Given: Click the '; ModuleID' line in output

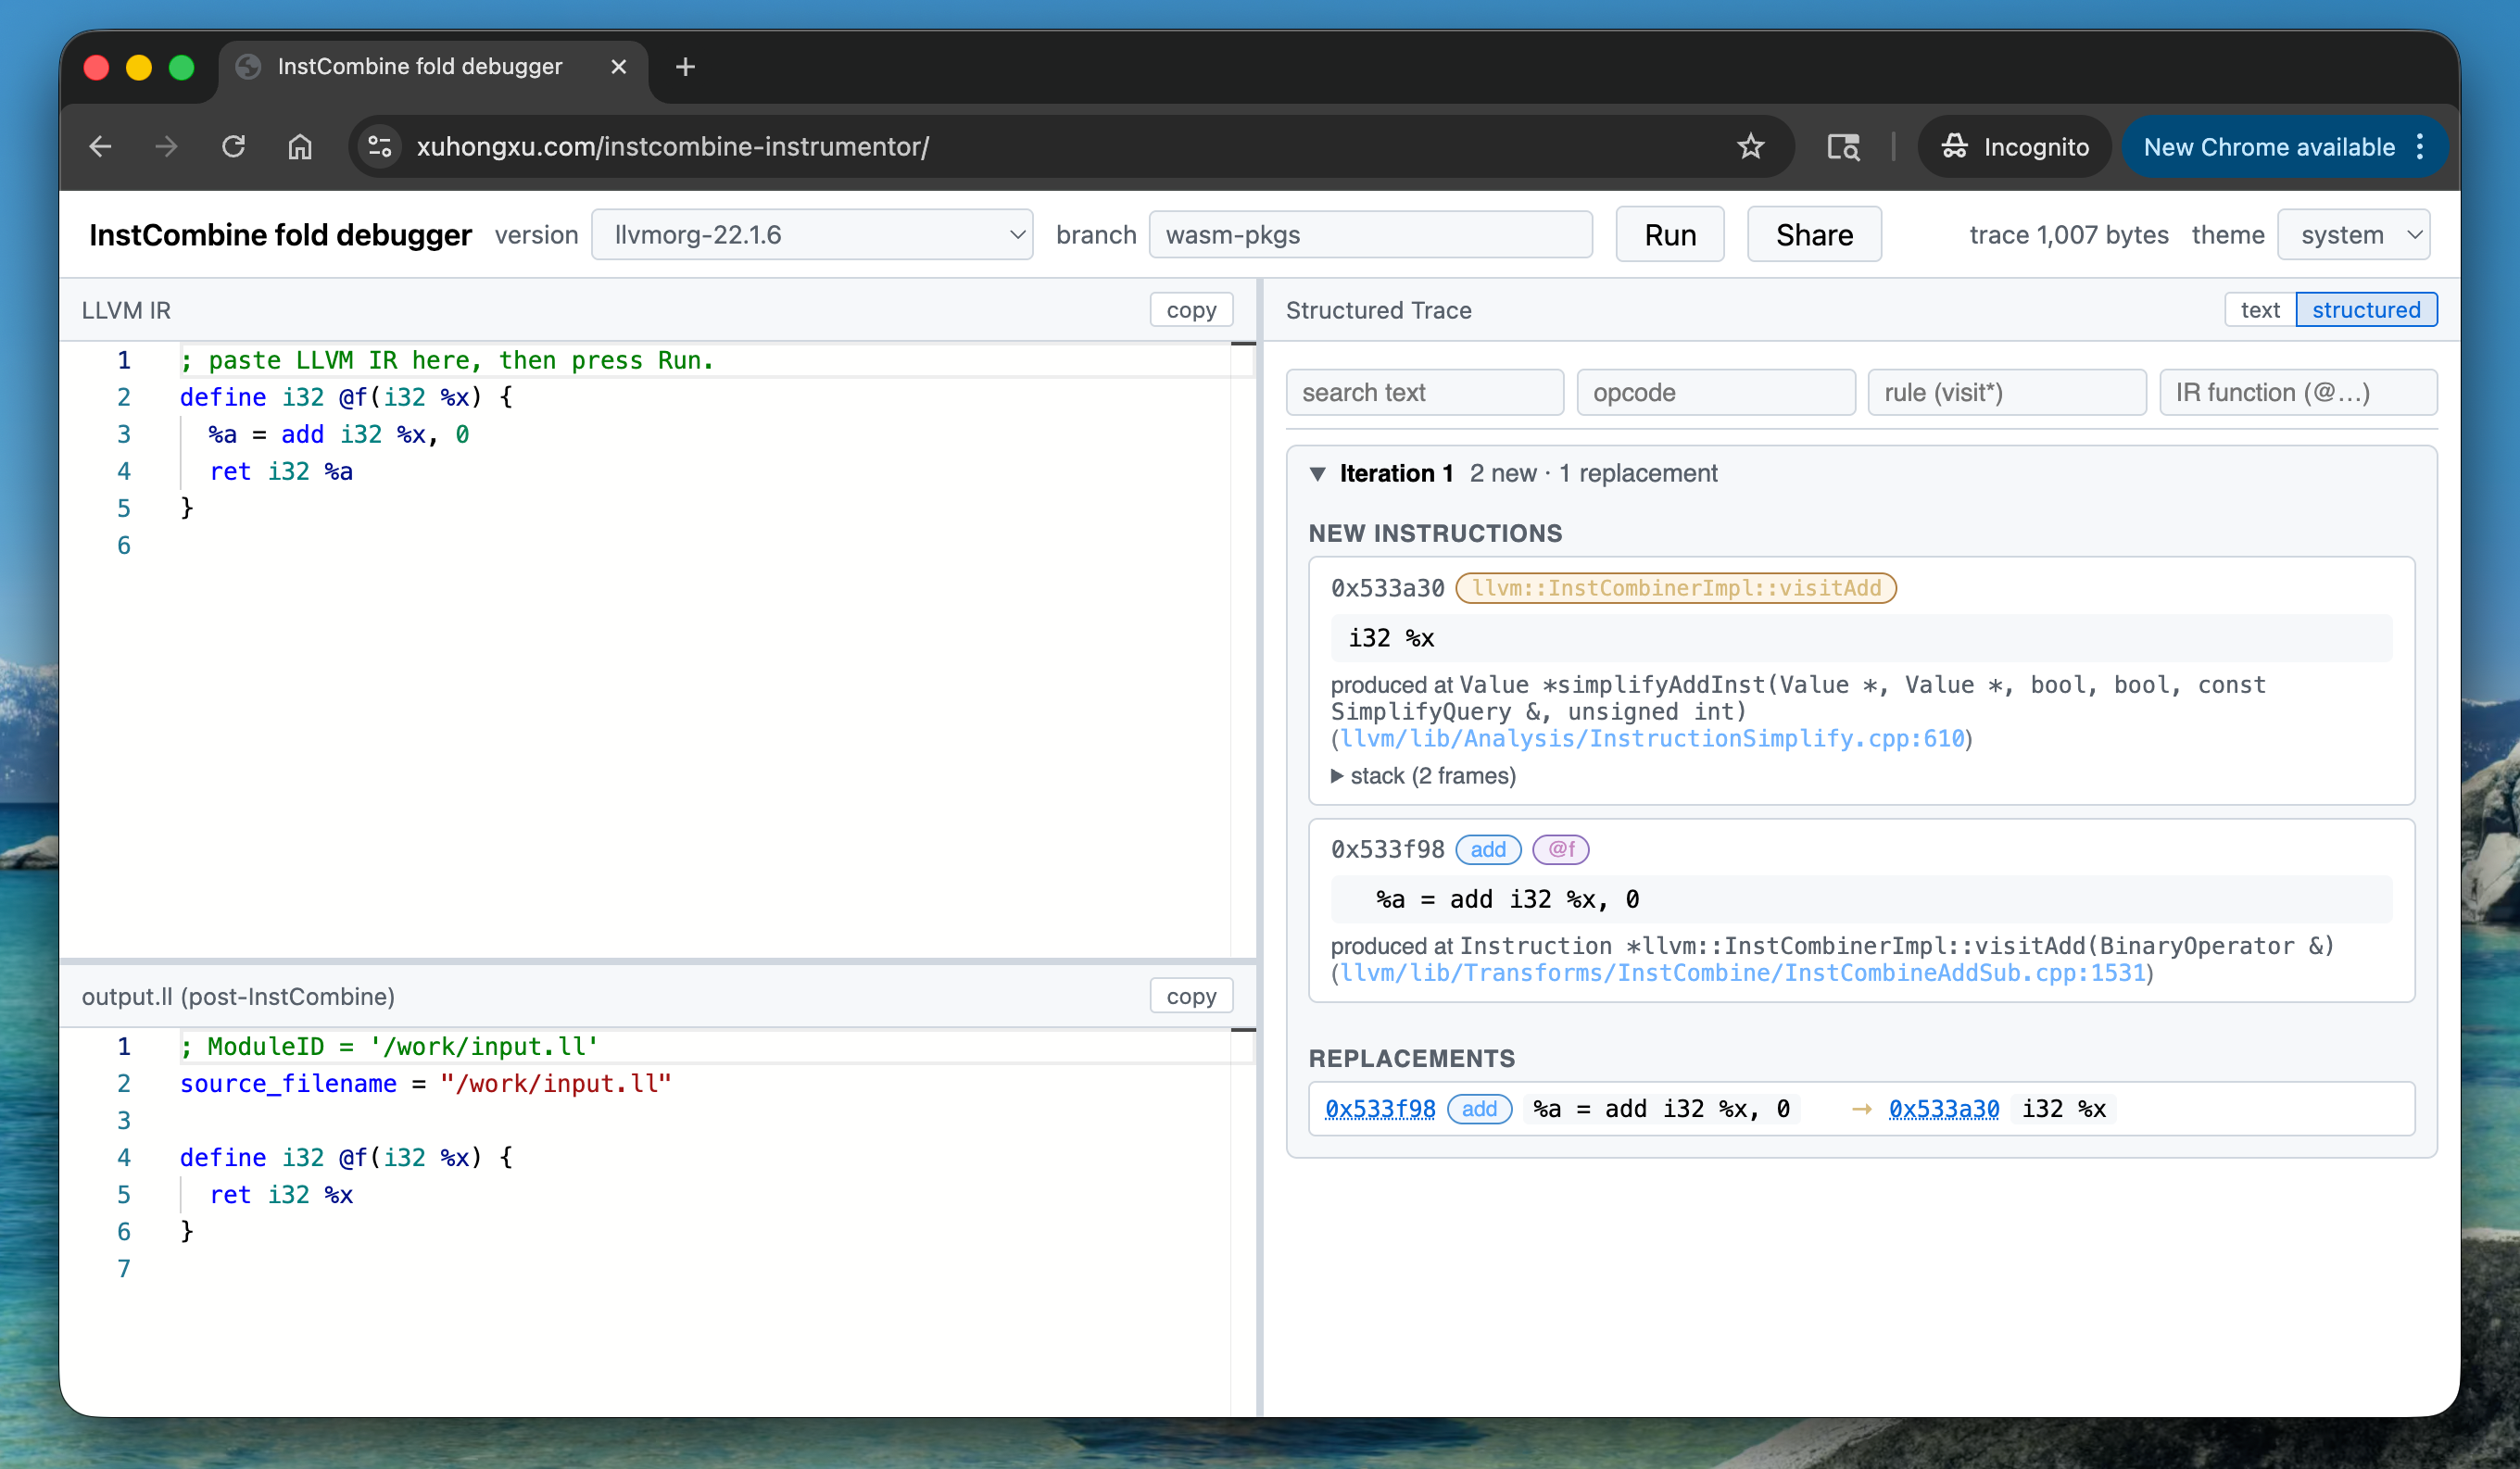Looking at the screenshot, I should coord(389,1046).
